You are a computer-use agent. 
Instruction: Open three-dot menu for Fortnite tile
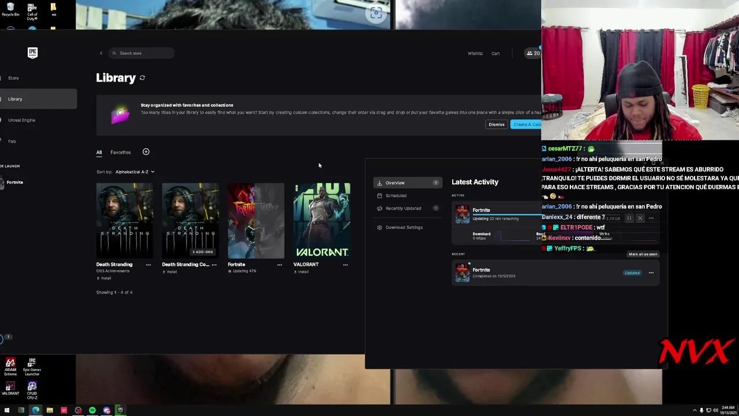279,265
